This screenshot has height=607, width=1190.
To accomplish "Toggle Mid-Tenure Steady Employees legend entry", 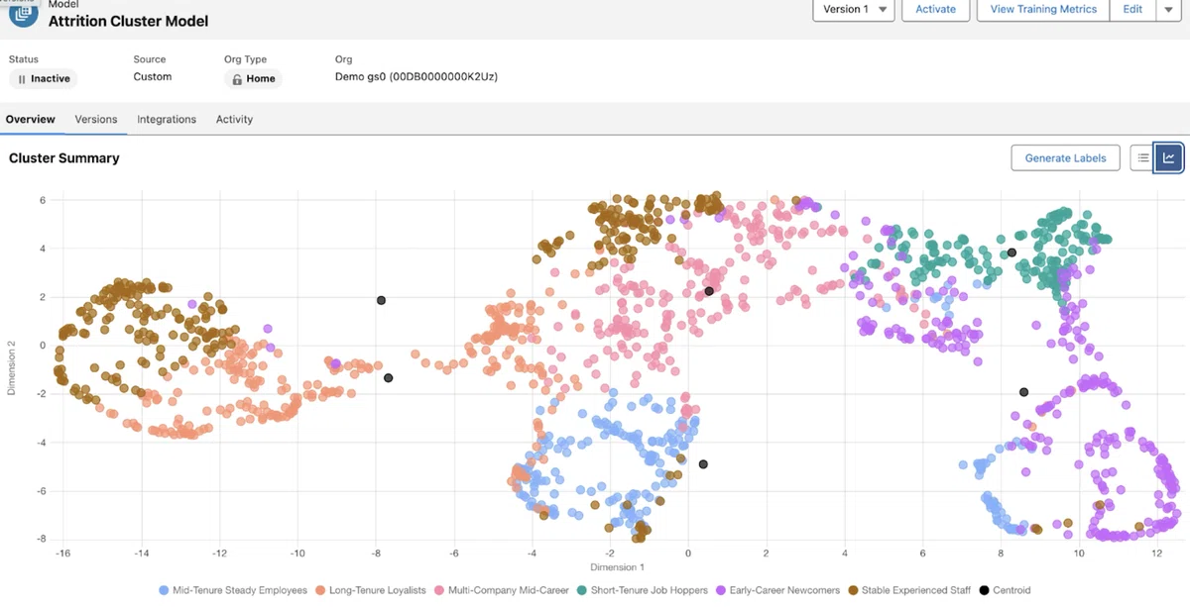I will point(233,590).
